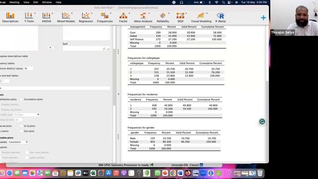Click the green Grammarly icon in results
The width and height of the screenshot is (318, 179).
click(x=262, y=121)
